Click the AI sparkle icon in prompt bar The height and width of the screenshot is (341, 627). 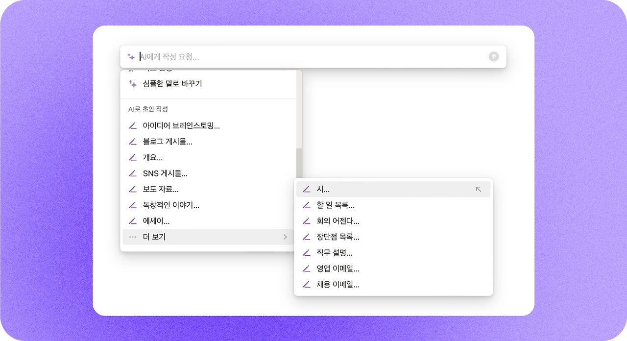pos(131,57)
